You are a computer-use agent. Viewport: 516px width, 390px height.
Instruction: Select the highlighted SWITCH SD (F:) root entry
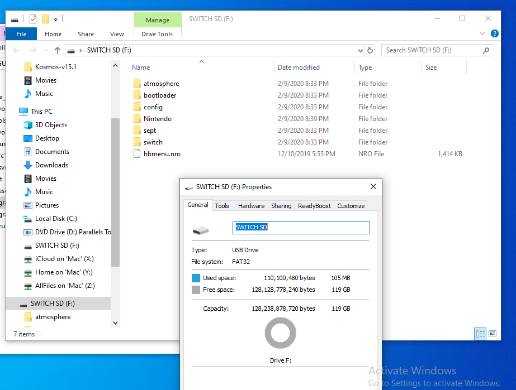pos(58,304)
